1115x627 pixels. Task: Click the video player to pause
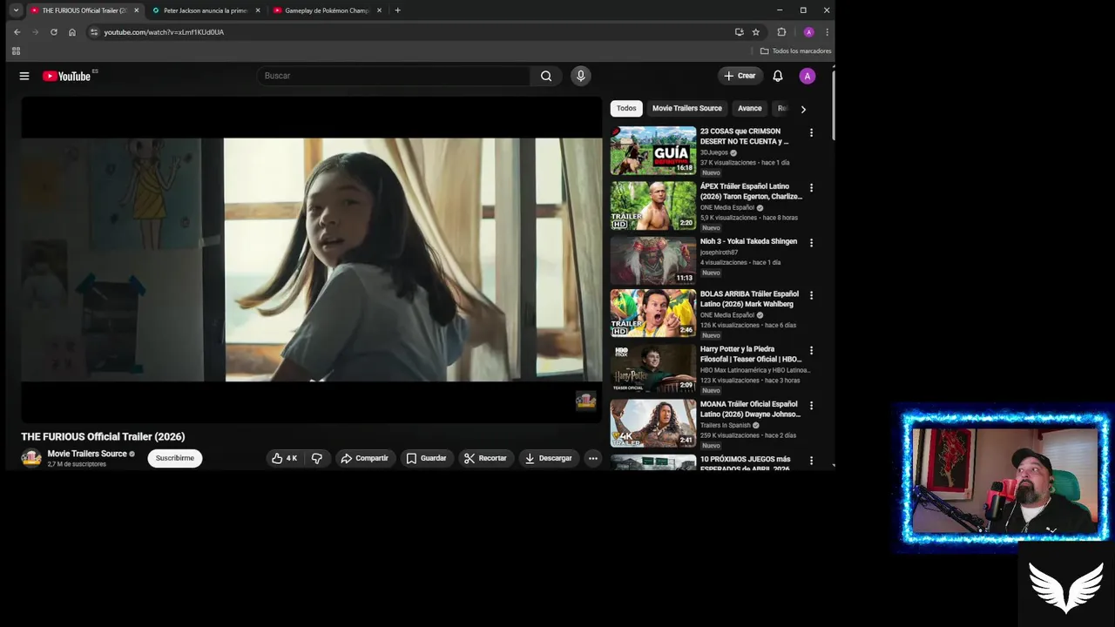pyautogui.click(x=311, y=260)
